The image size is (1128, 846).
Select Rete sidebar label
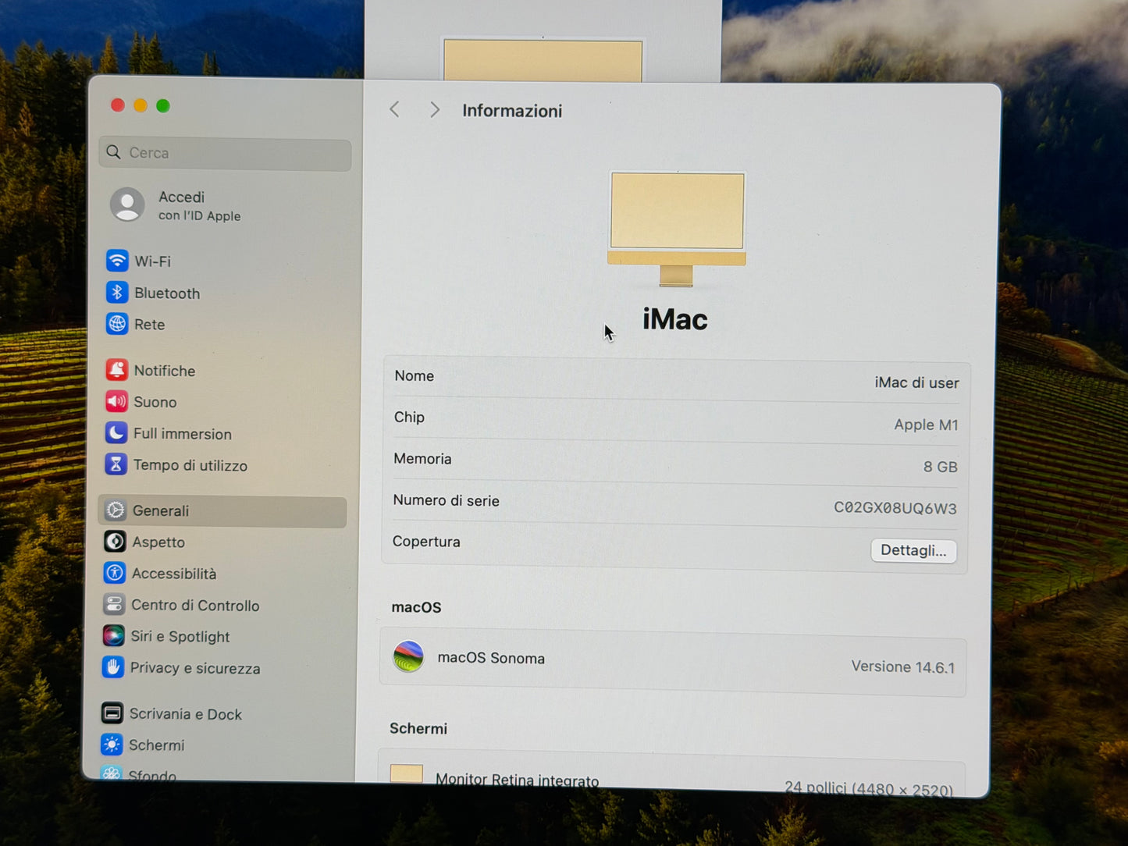click(x=149, y=325)
